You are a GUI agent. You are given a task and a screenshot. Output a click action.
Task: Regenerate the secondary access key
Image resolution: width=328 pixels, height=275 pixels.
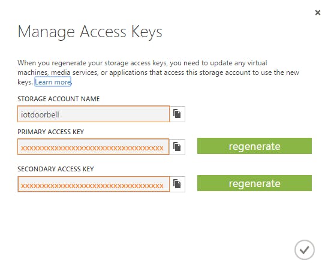tap(254, 183)
